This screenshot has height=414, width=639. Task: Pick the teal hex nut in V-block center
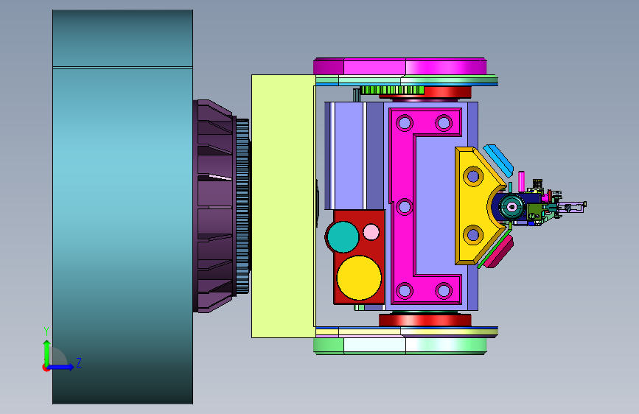click(x=511, y=207)
